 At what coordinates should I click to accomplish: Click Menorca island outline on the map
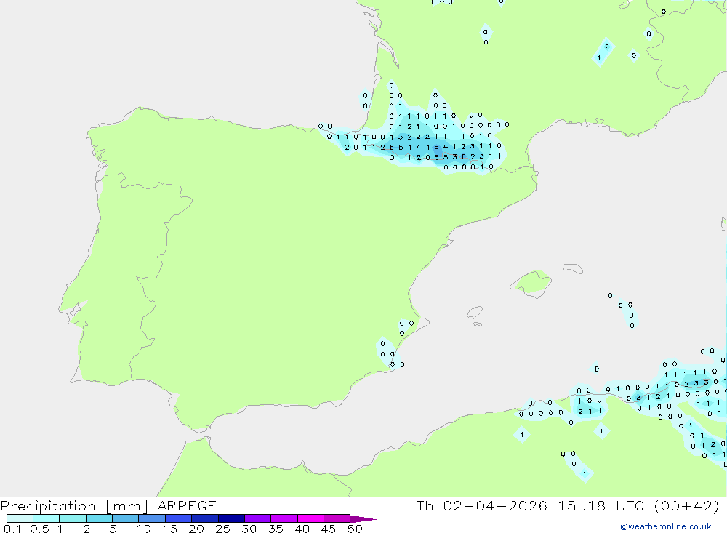click(x=573, y=268)
